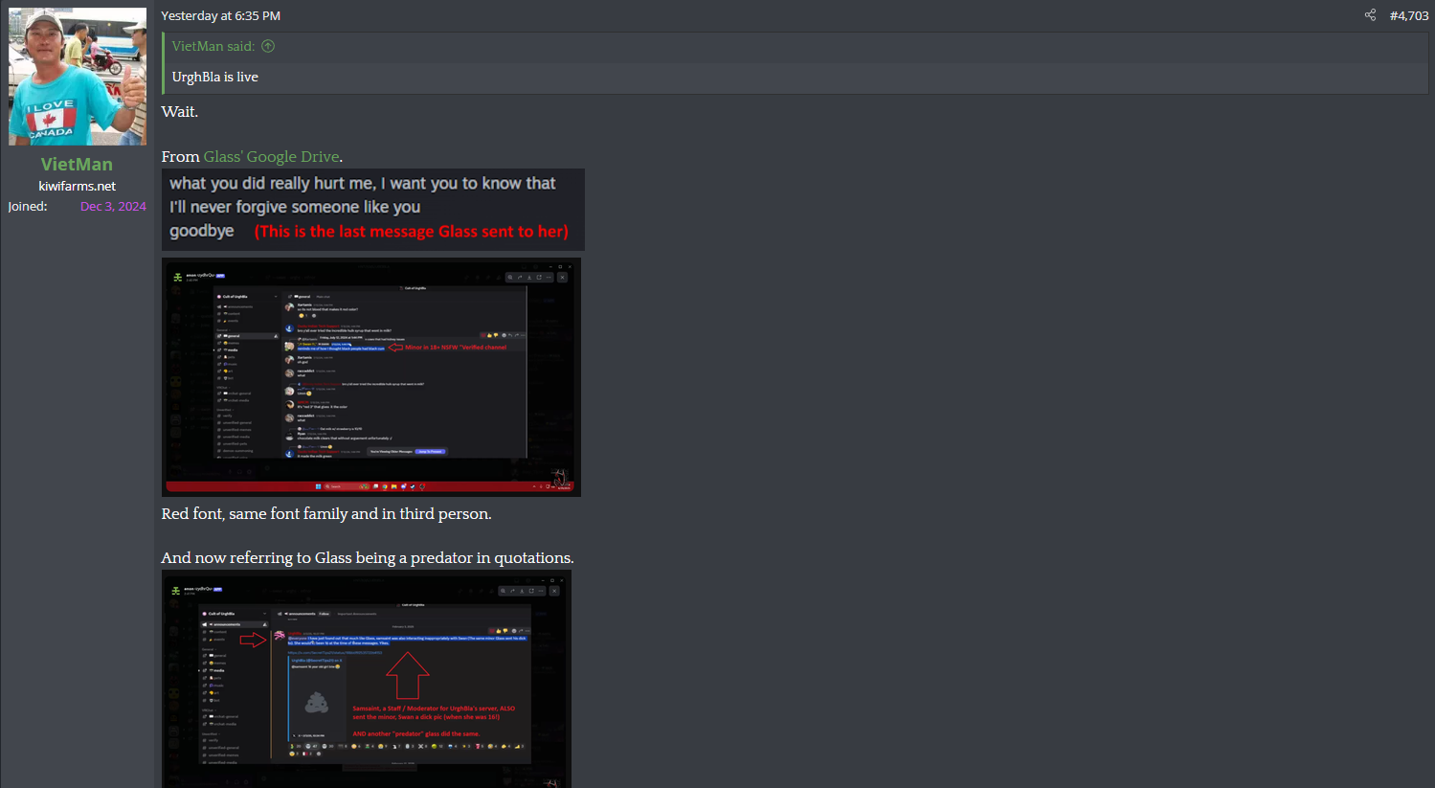Enlarge the Discord announcements screenshot with red arrows
1435x788 pixels.
[x=367, y=679]
